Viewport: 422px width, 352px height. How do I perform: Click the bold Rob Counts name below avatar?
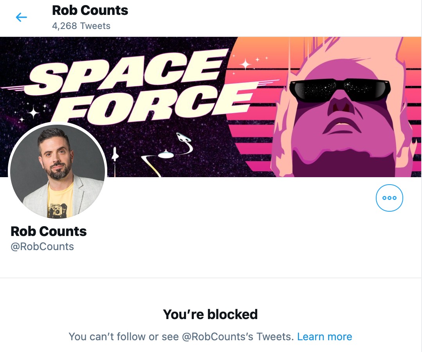click(x=49, y=231)
